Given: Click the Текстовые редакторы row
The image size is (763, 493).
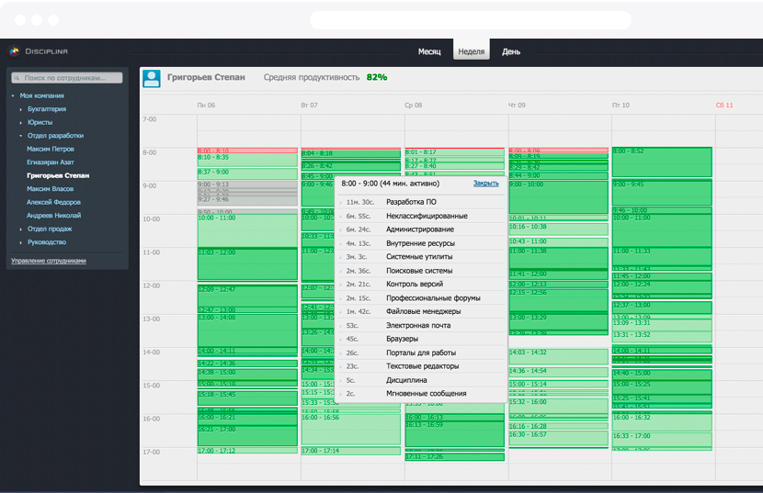Looking at the screenshot, I should point(421,366).
